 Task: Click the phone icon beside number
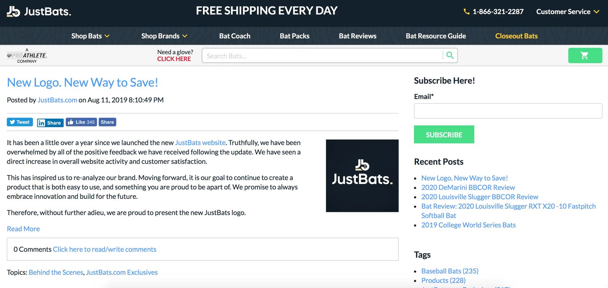[x=467, y=12]
